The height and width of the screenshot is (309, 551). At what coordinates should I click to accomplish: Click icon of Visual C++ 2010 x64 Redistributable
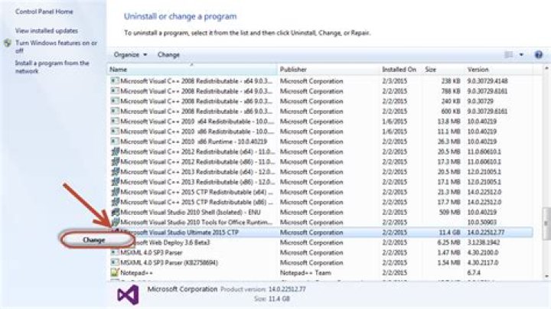[115, 121]
